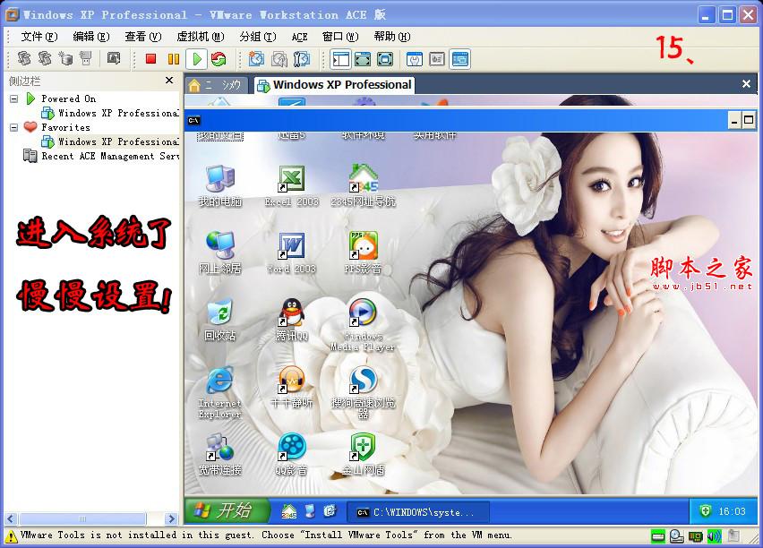Select Recent ACE Management Servers item
Image resolution: width=763 pixels, height=548 pixels.
click(102, 156)
